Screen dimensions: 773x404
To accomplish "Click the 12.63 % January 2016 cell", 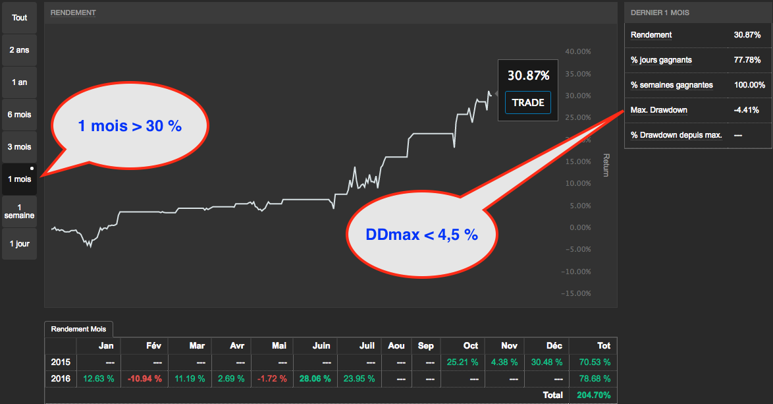I will coord(99,379).
